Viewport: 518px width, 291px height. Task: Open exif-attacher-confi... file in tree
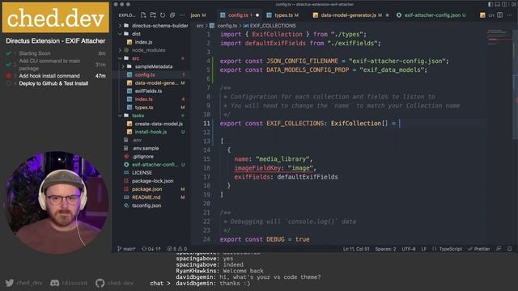pyautogui.click(x=154, y=164)
